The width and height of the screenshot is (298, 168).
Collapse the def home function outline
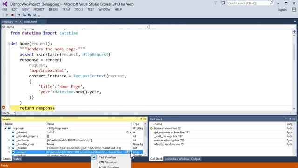coord(9,43)
